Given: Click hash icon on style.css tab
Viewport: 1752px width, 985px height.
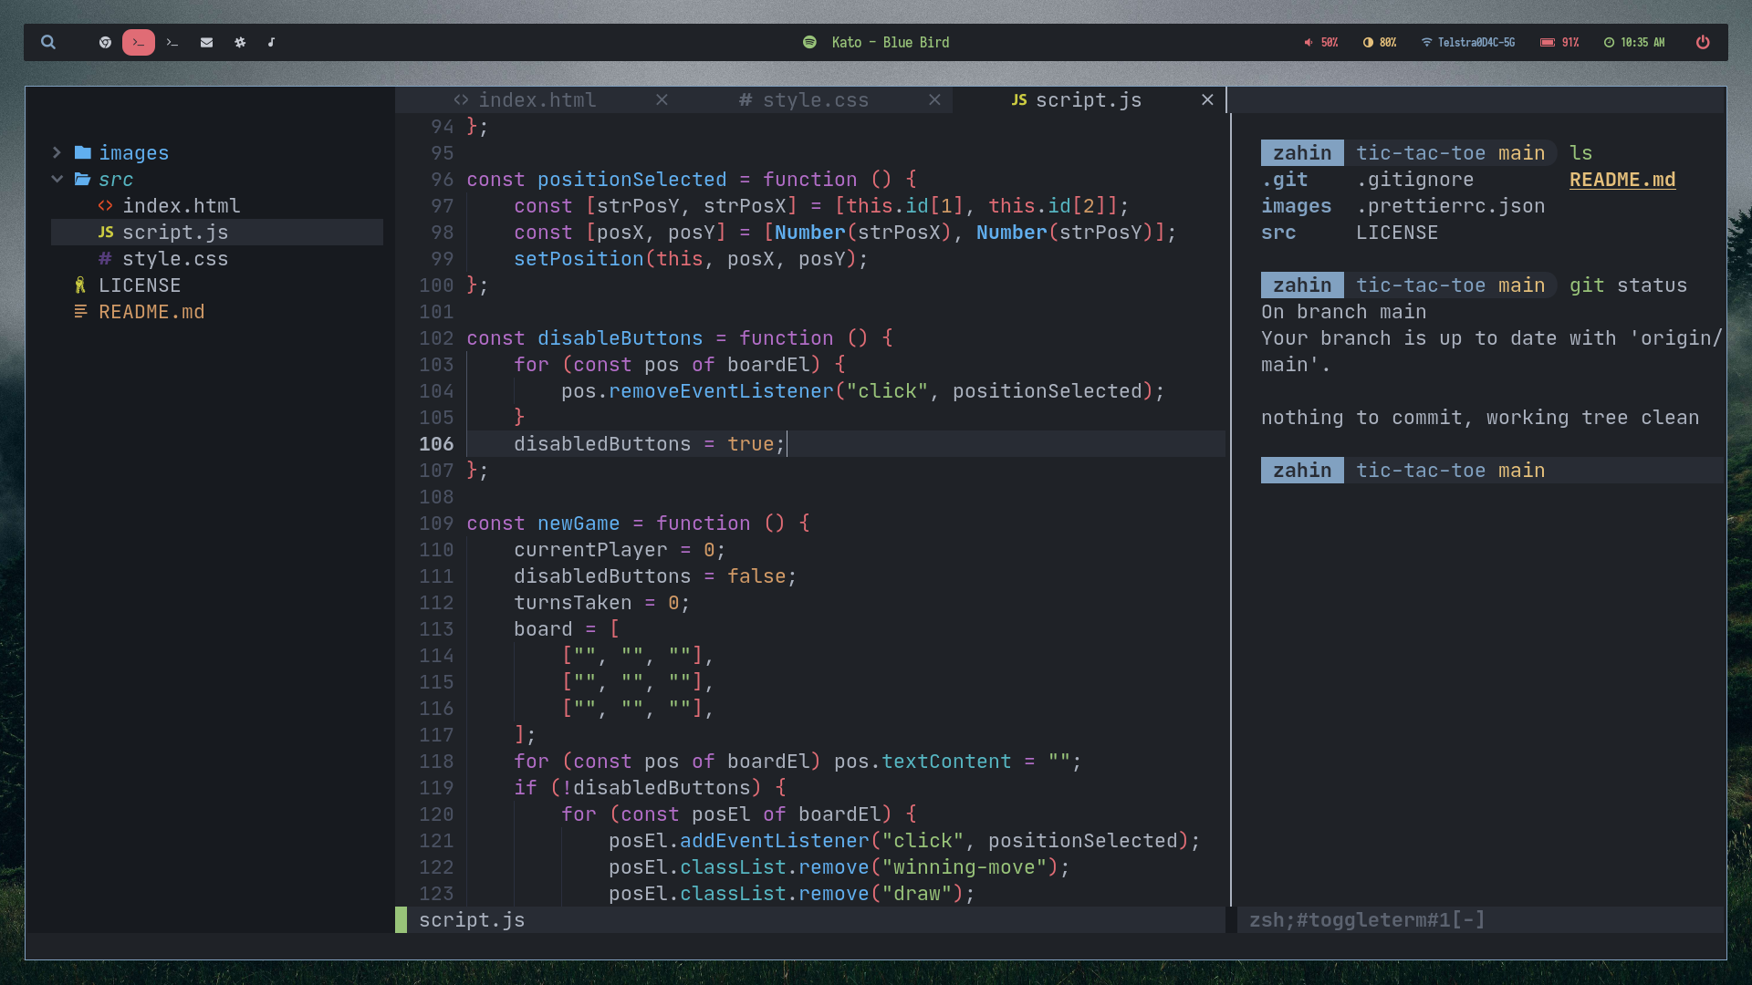Looking at the screenshot, I should coord(746,100).
